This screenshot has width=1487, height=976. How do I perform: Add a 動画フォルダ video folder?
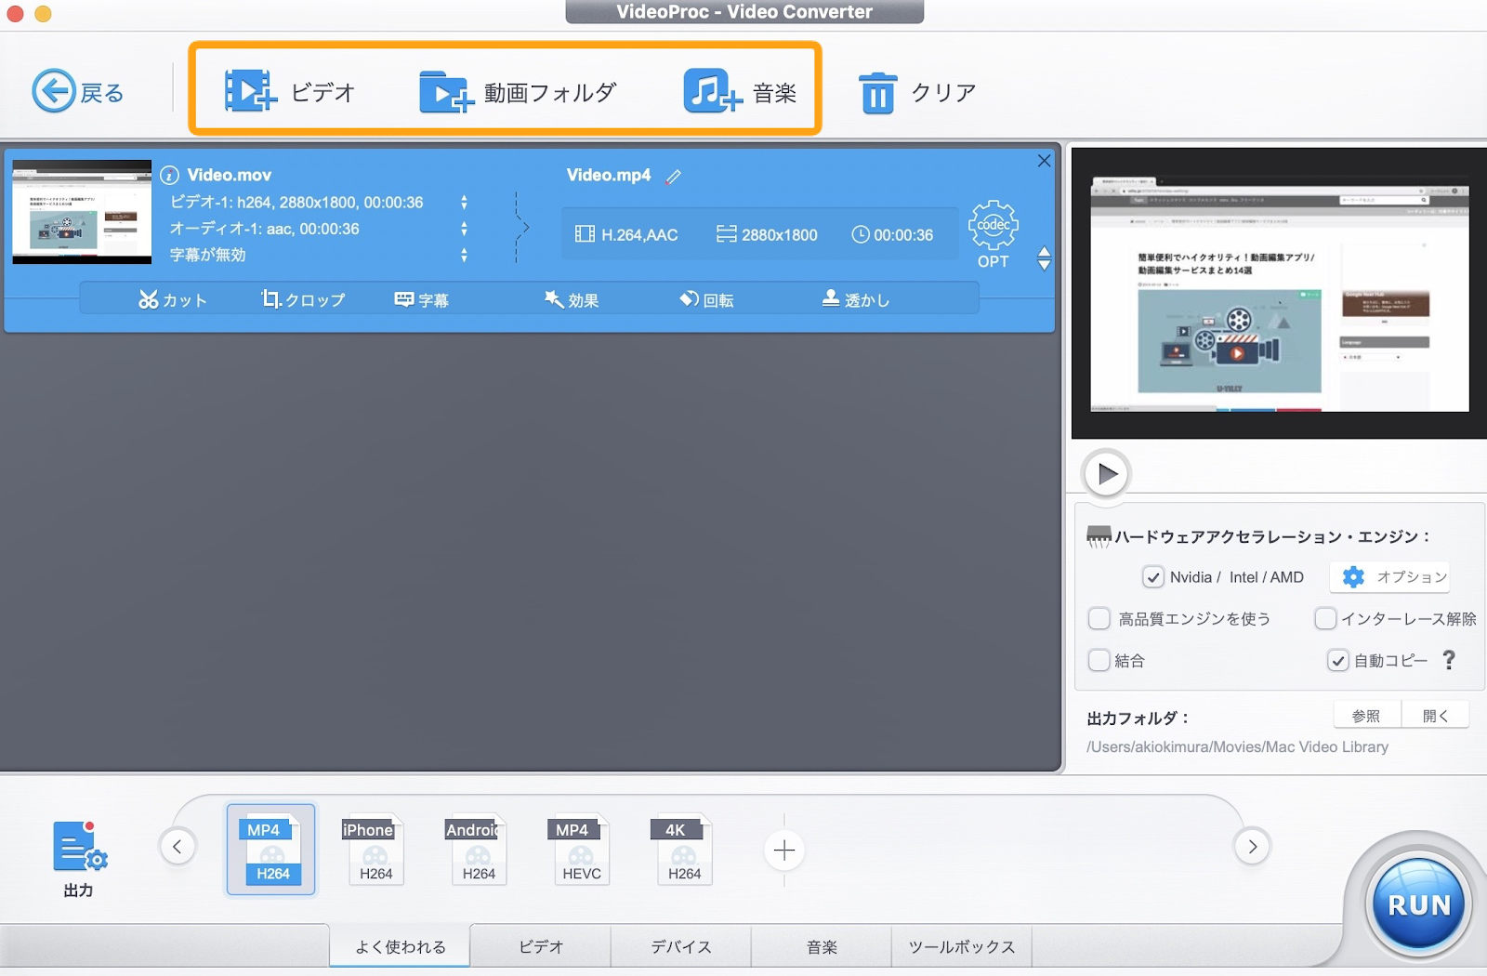click(446, 91)
